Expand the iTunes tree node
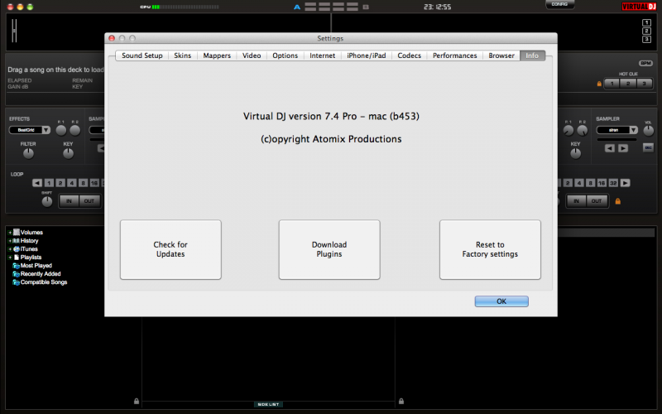The width and height of the screenshot is (662, 414). [x=10, y=249]
